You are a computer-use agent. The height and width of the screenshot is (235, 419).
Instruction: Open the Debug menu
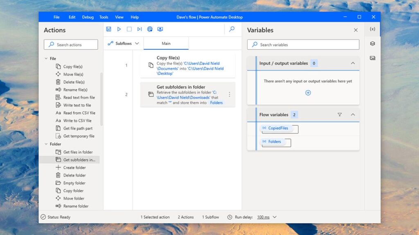click(87, 17)
